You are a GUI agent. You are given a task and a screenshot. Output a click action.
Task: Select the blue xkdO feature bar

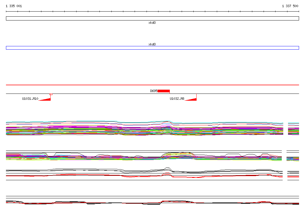[x=152, y=48]
